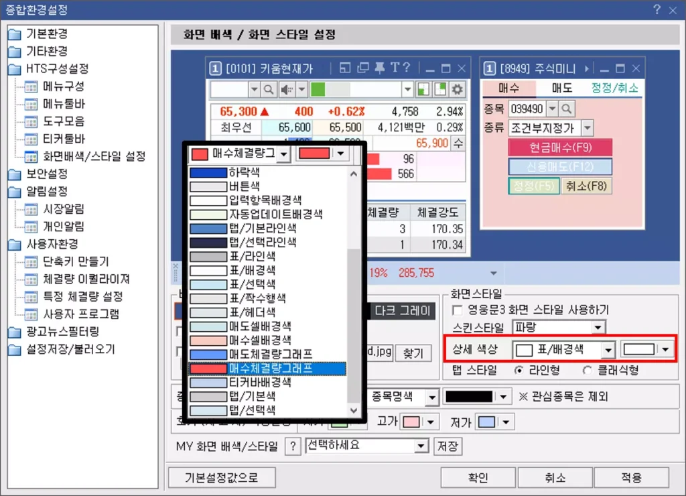Image resolution: width=686 pixels, height=496 pixels.
Task: Select the 매수 tab in 주식미니
Action: click(509, 88)
